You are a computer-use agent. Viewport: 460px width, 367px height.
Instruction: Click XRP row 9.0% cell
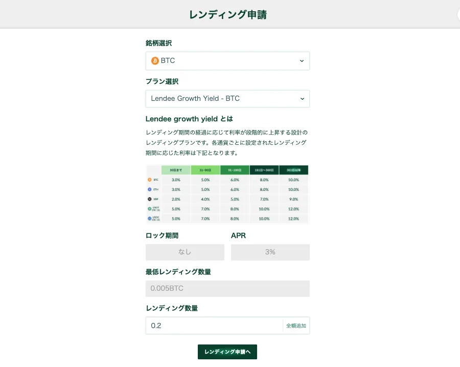[293, 199]
